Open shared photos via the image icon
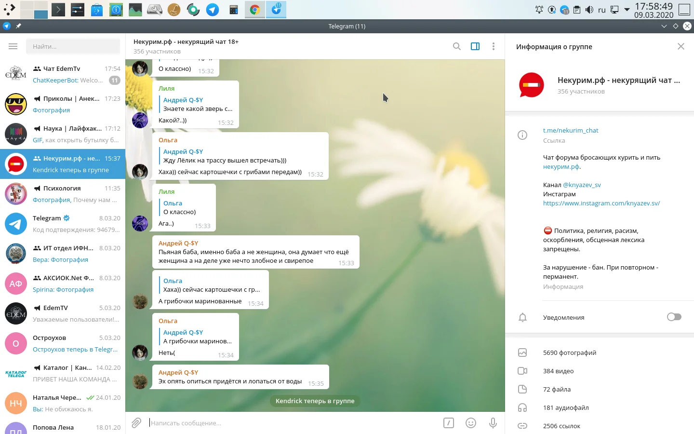 click(522, 353)
